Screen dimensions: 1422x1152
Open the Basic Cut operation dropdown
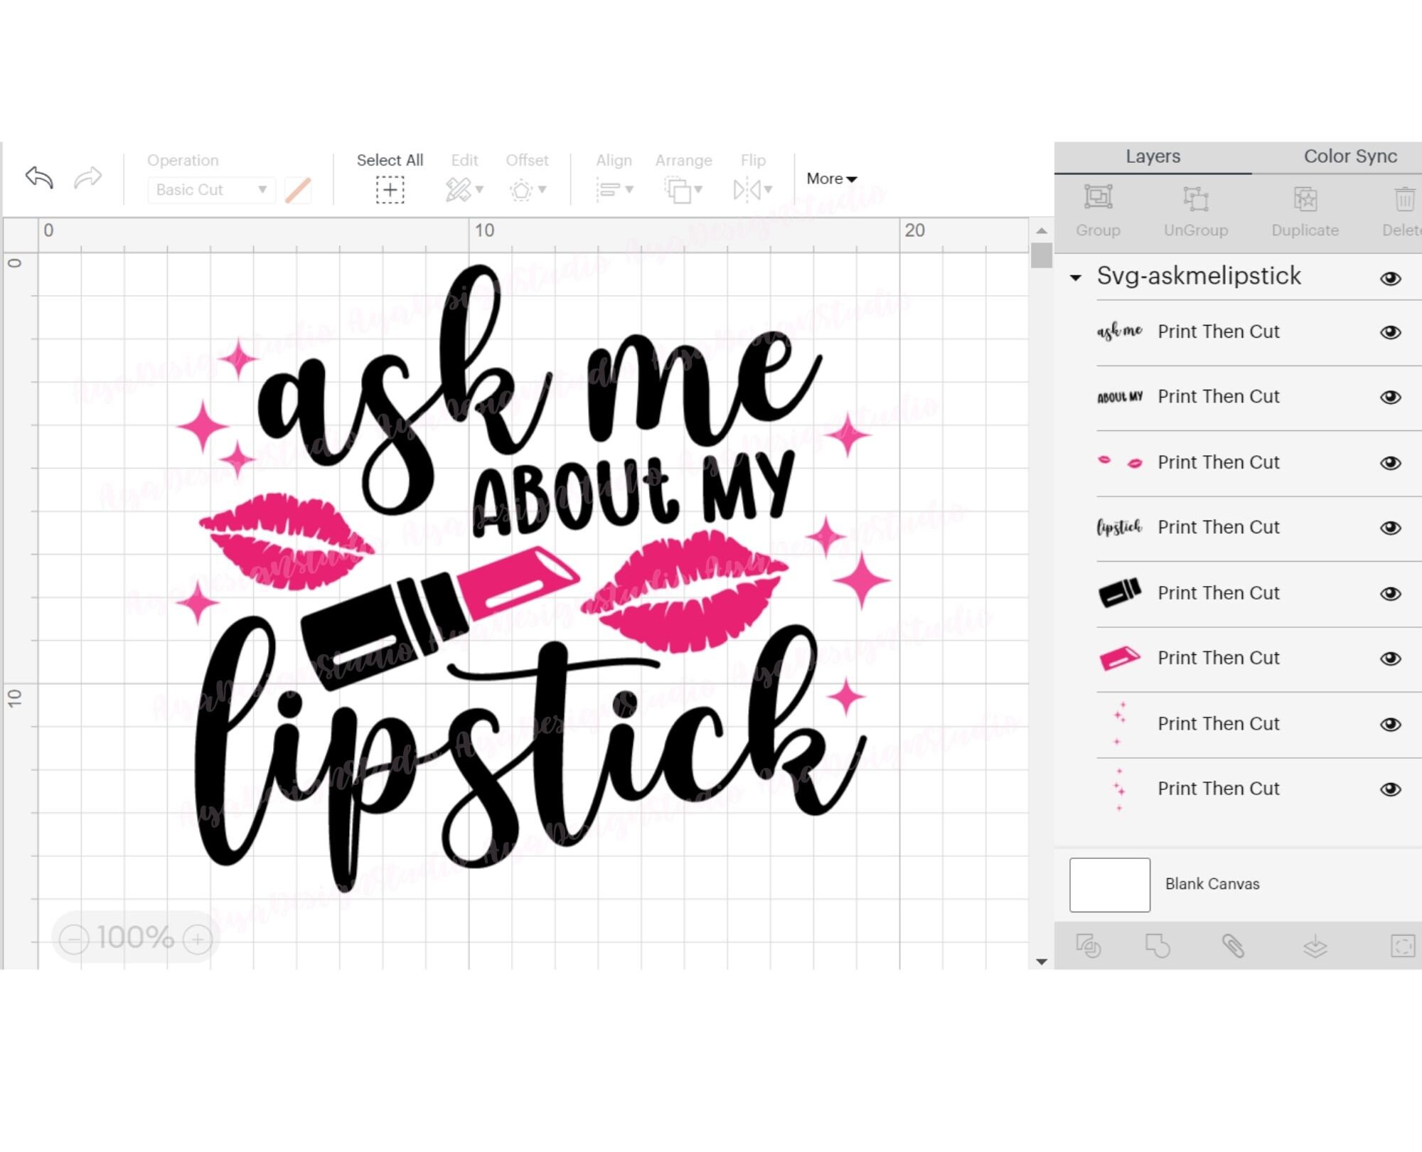(210, 190)
